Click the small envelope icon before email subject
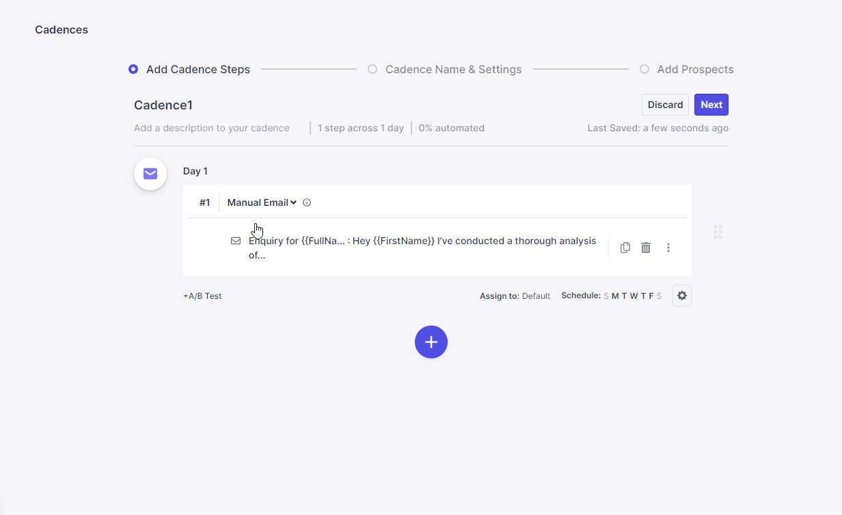Viewport: 842px width, 515px height. (236, 241)
